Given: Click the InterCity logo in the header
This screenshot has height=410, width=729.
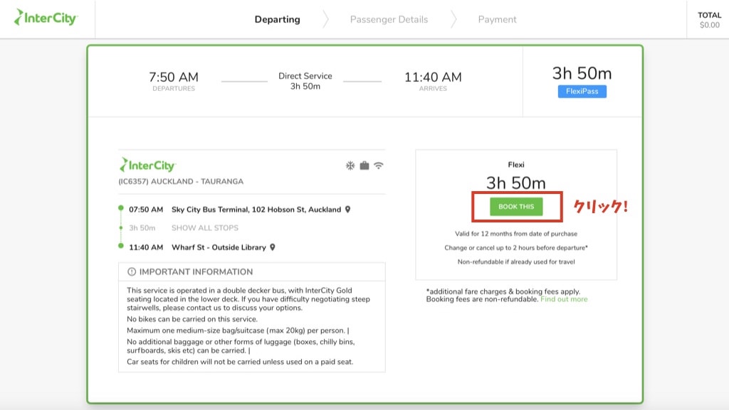Looking at the screenshot, I should point(46,18).
